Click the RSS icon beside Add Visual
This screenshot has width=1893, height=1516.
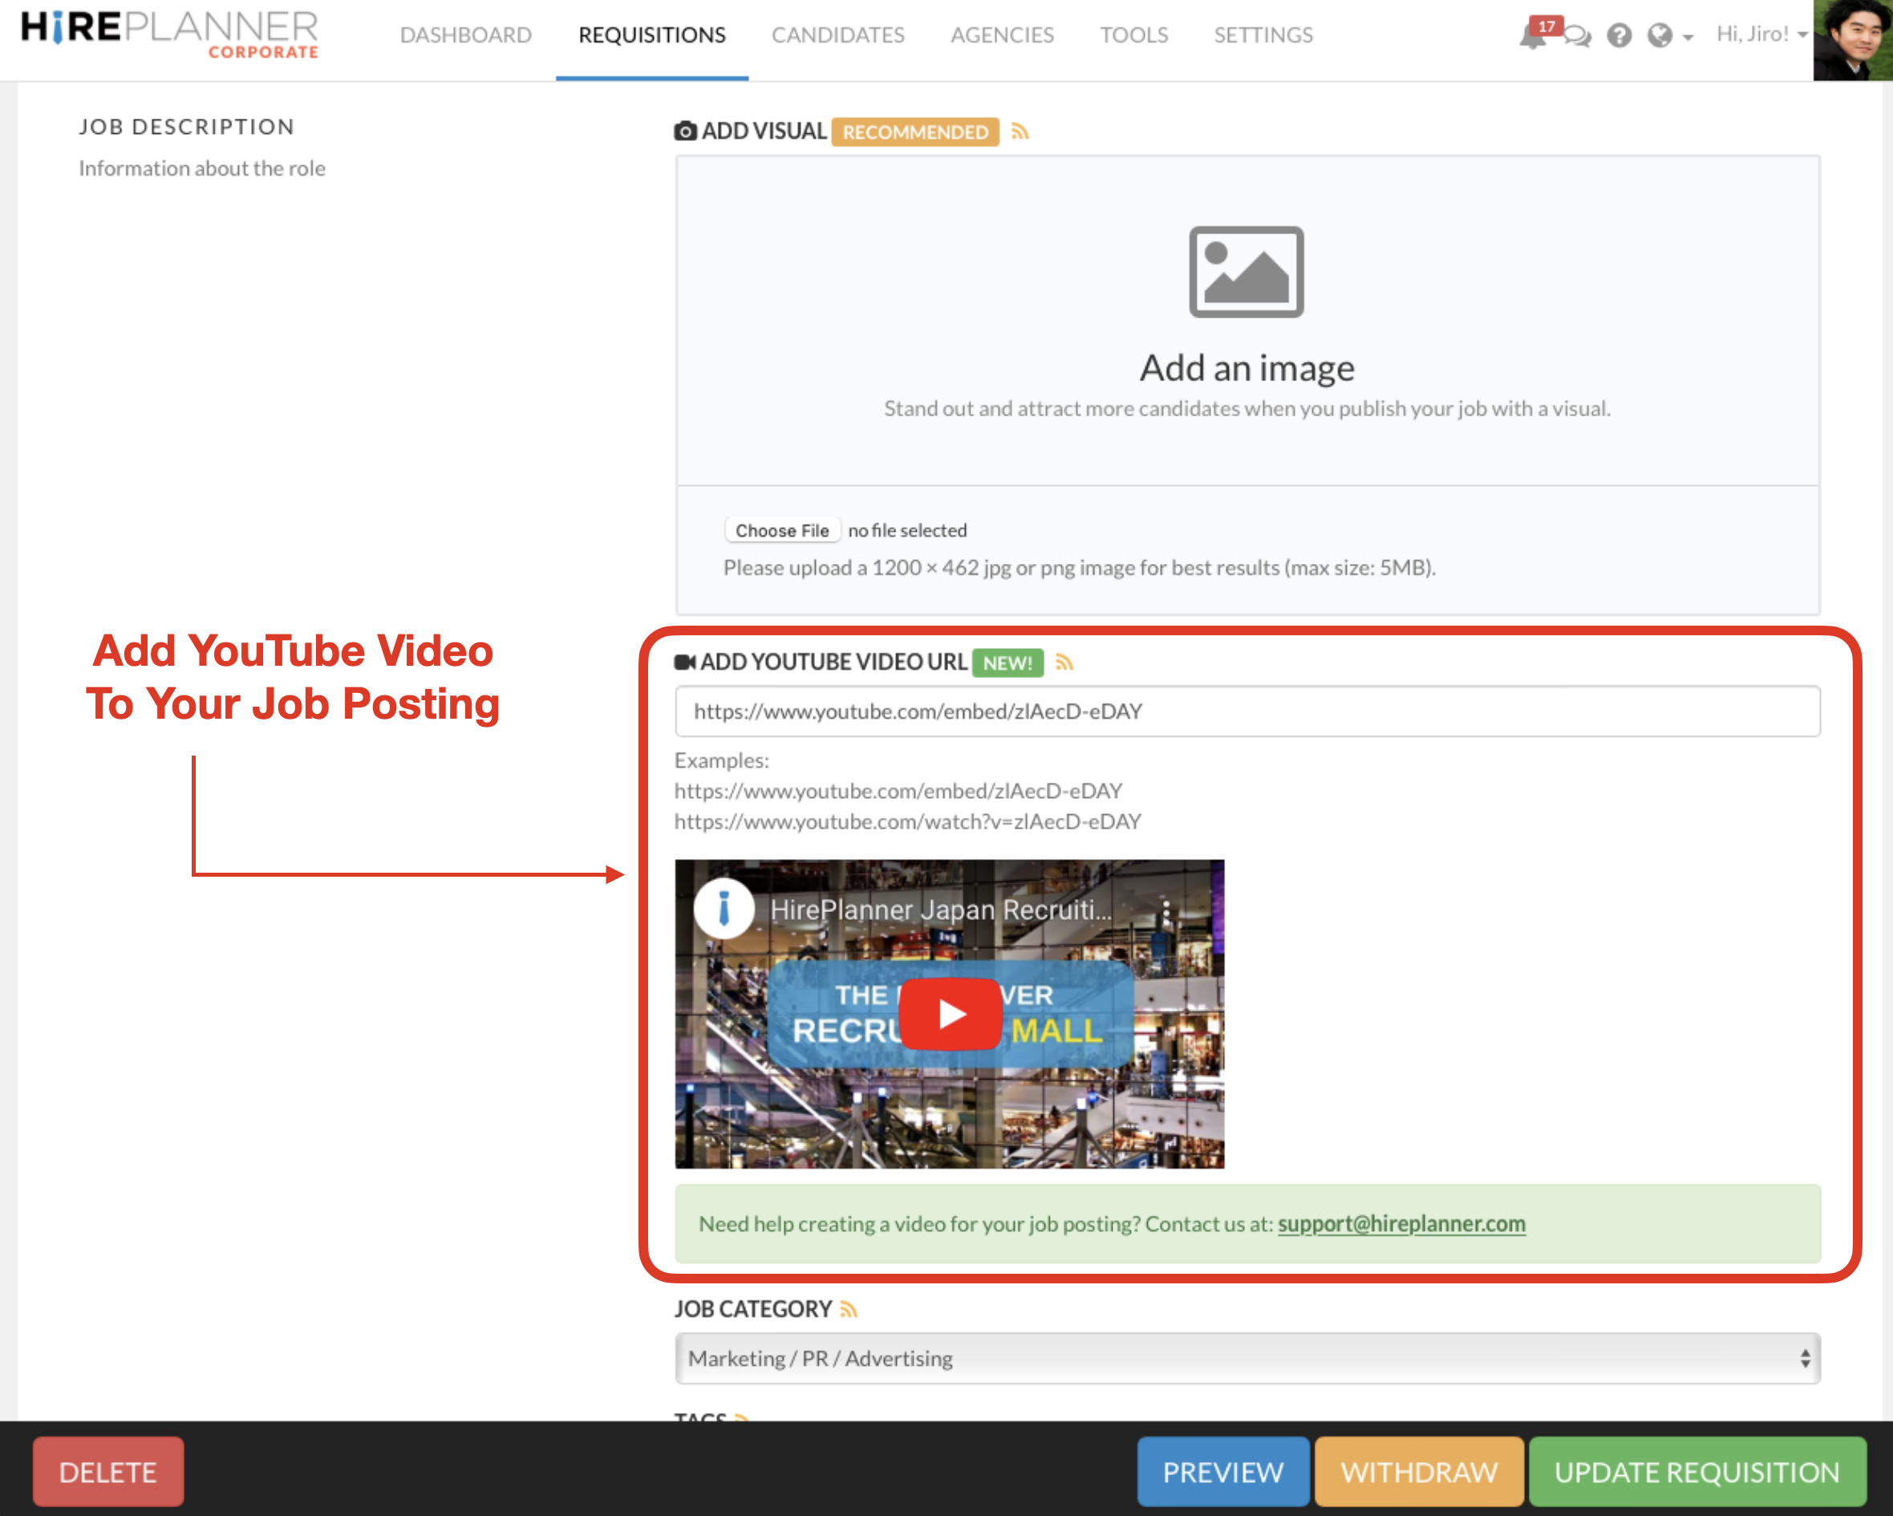tap(1019, 132)
